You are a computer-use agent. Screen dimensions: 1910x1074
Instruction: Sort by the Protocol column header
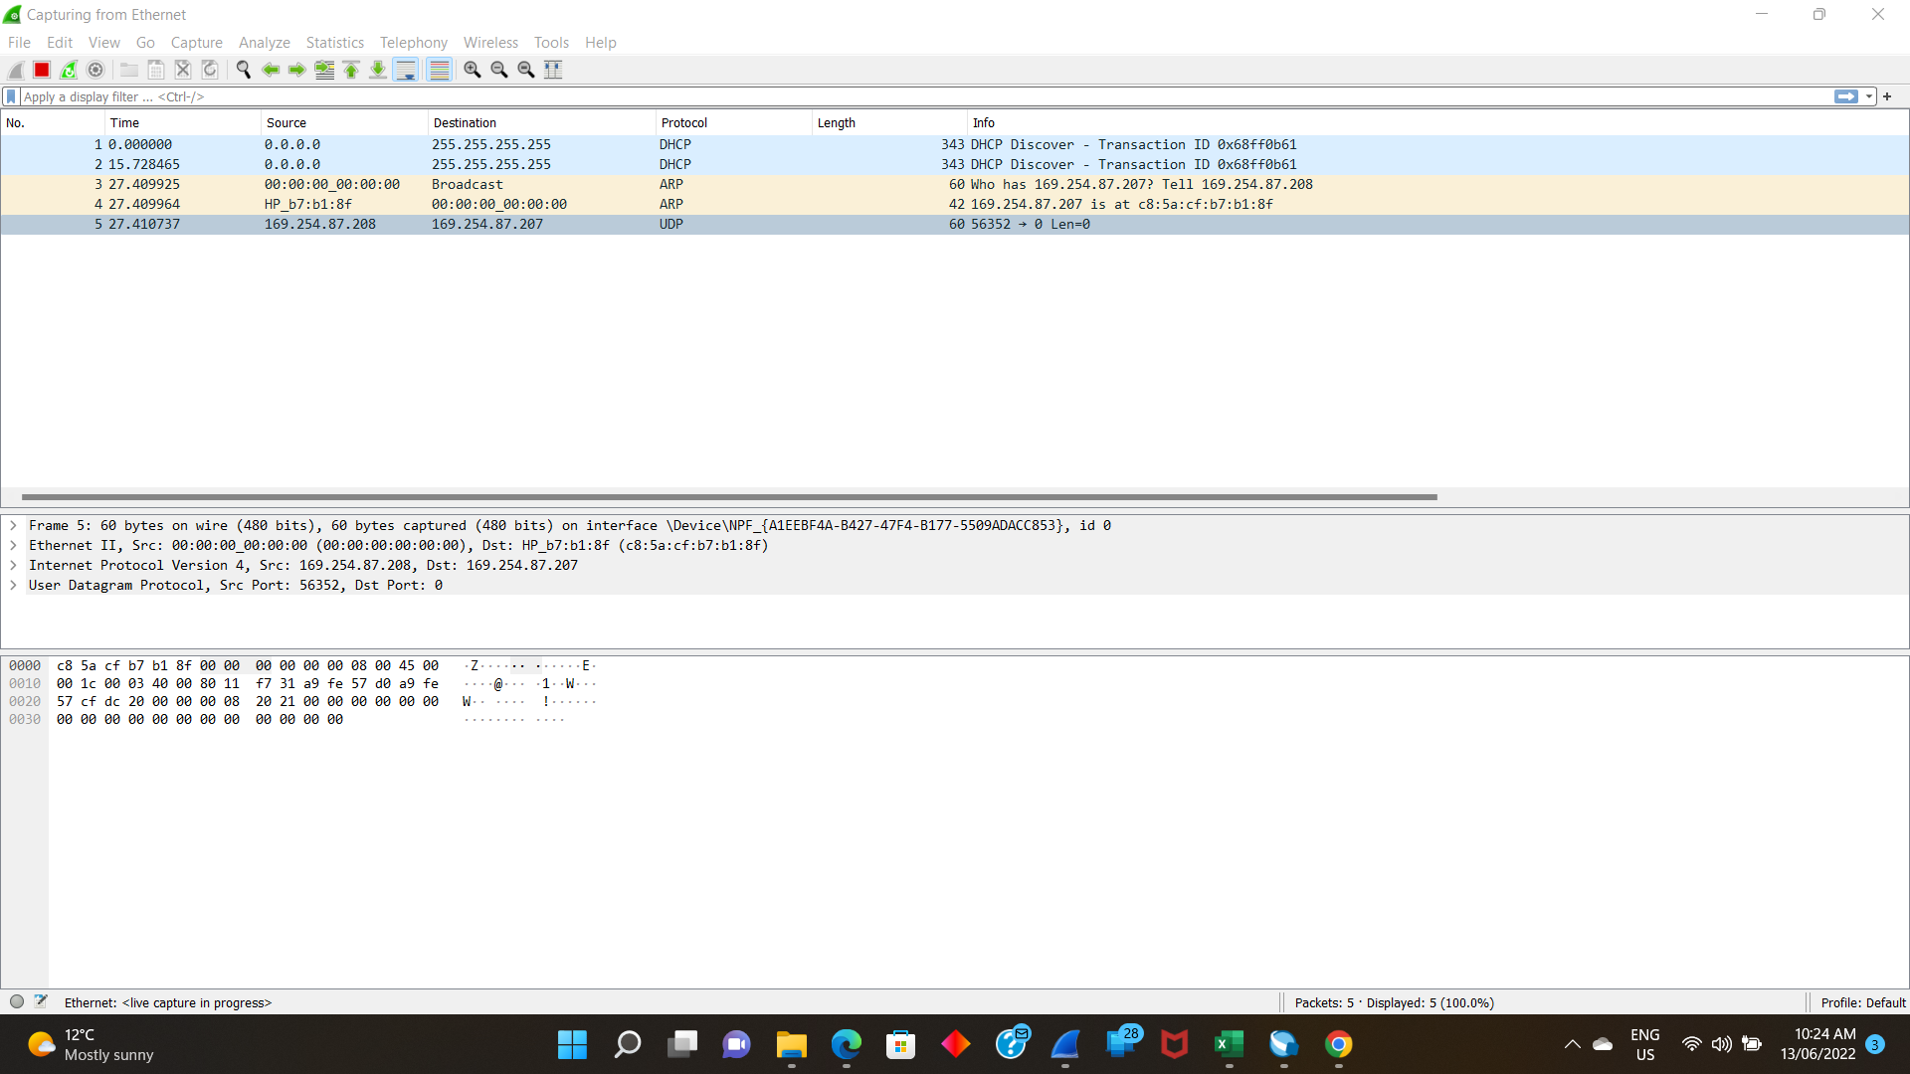coord(734,122)
